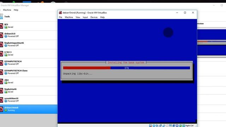Open the Help menu in VirtualBox Manager
This screenshot has height=127, width=226.
point(16,10)
